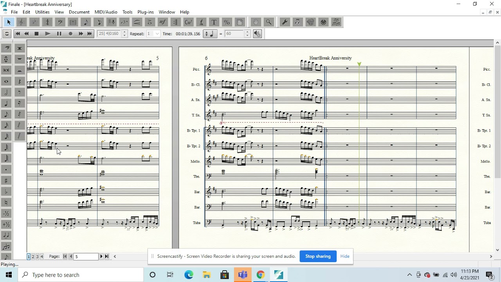The image size is (501, 282).
Task: Select the Expression mf tool
Action: (162, 22)
